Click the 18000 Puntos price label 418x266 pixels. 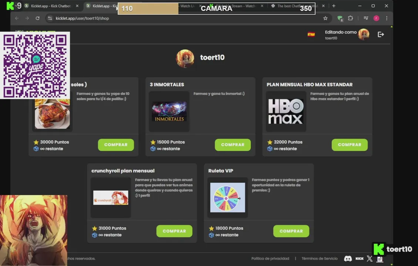pyautogui.click(x=229, y=228)
